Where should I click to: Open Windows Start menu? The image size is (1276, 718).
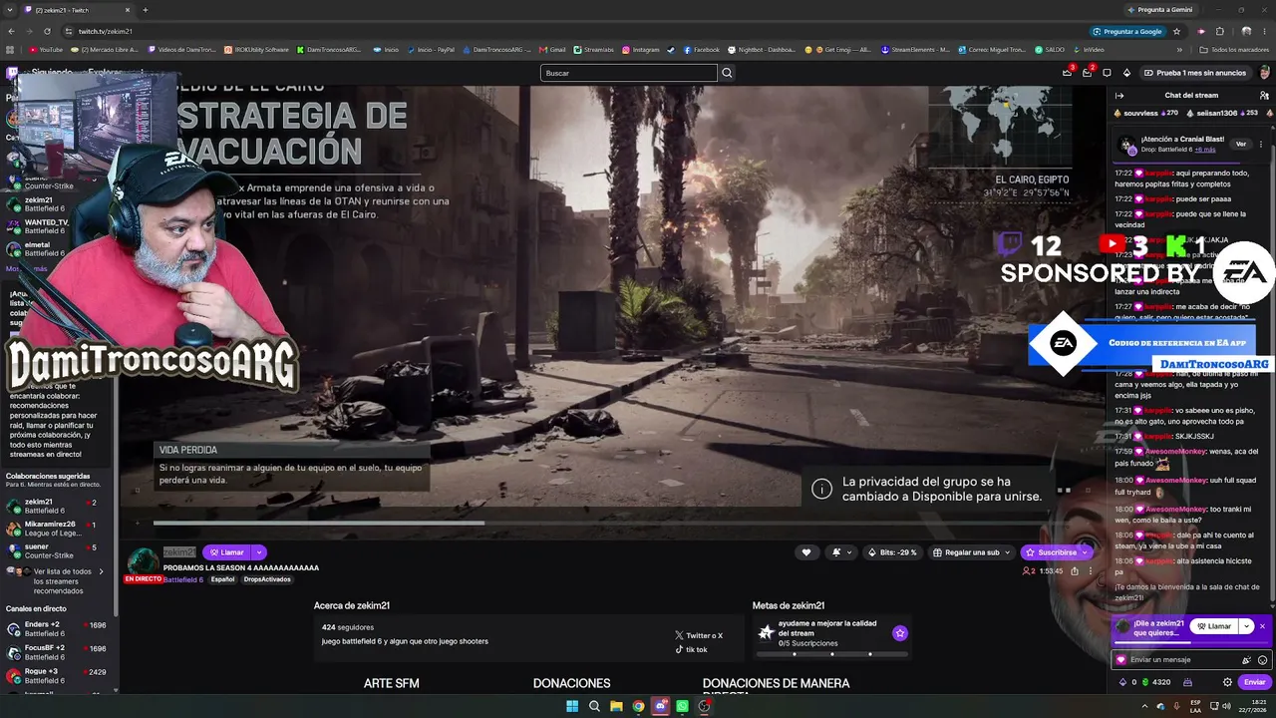[572, 706]
